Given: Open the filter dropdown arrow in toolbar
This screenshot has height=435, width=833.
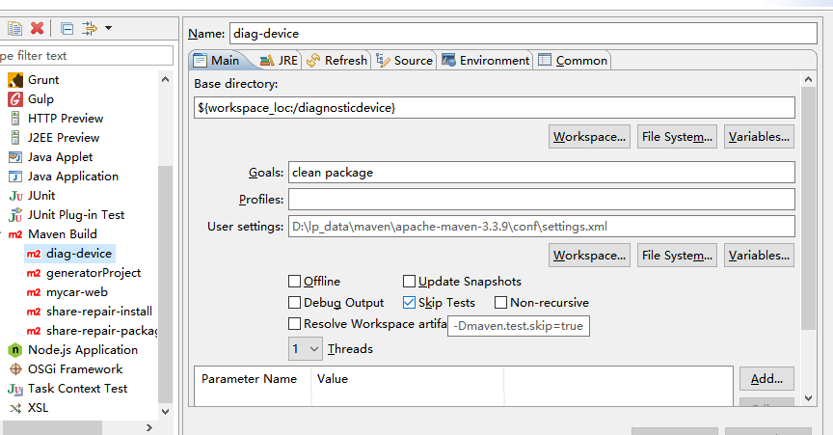Looking at the screenshot, I should tap(108, 28).
